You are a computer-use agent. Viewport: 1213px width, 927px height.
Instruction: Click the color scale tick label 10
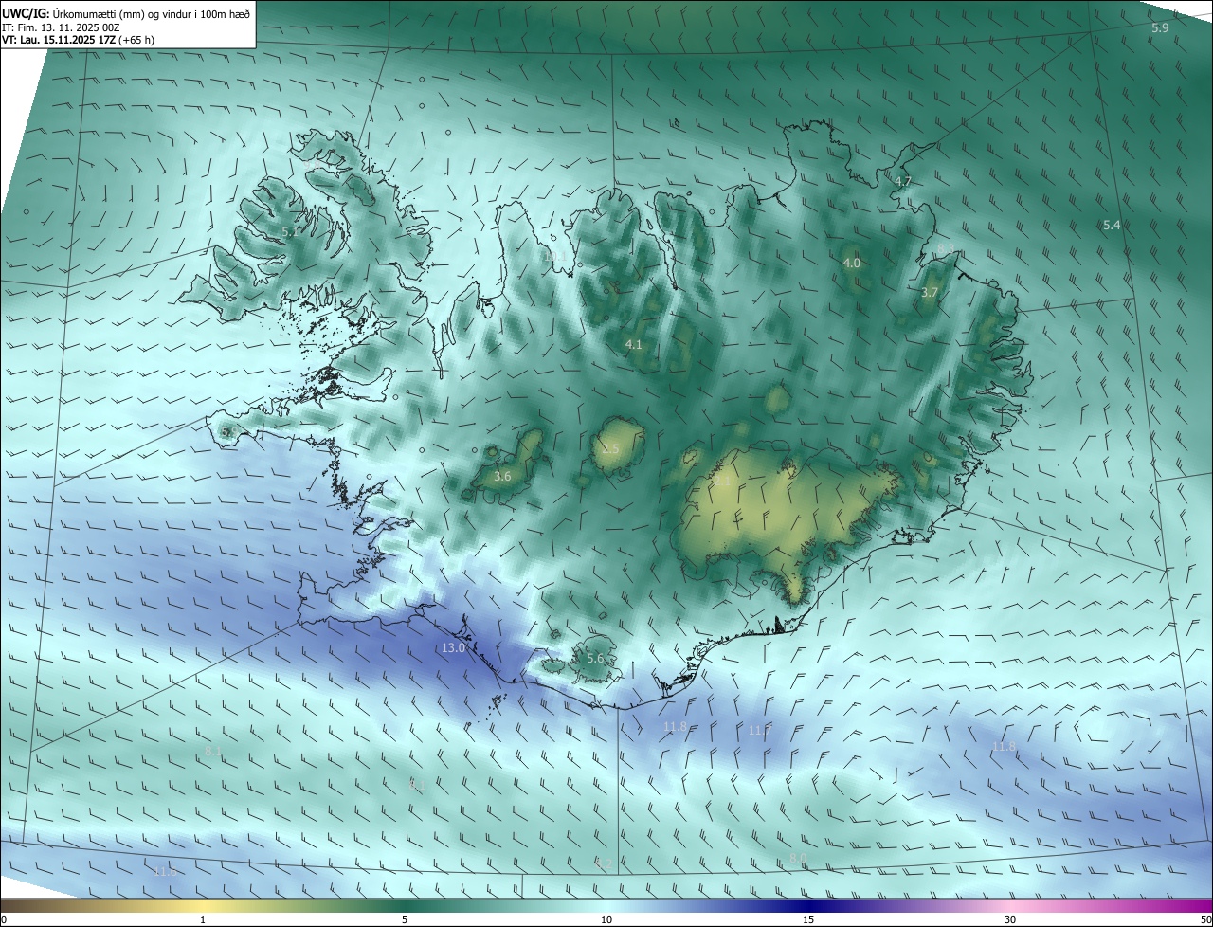point(606,919)
